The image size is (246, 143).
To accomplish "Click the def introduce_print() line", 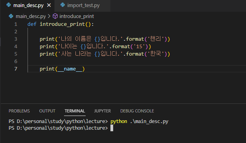I will coord(61,24).
